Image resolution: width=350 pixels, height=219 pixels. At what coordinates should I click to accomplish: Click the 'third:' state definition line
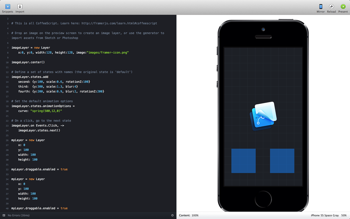48,86
